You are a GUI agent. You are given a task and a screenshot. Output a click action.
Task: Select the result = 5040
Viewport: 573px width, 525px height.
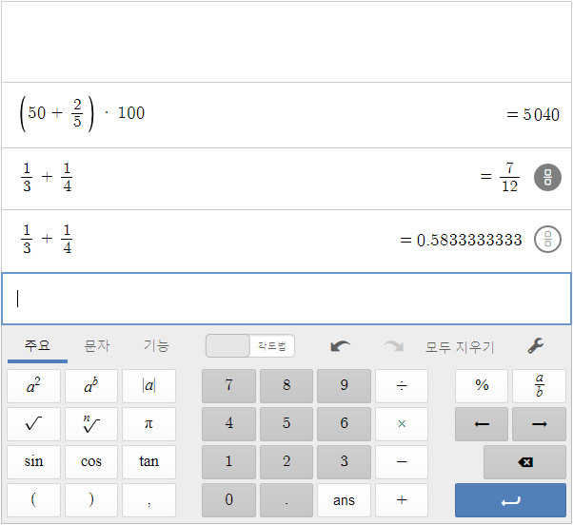click(x=533, y=114)
